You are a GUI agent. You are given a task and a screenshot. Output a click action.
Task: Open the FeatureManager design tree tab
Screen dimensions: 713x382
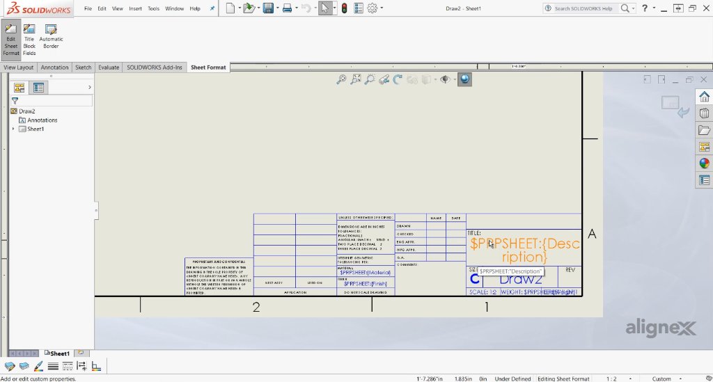[x=19, y=88]
